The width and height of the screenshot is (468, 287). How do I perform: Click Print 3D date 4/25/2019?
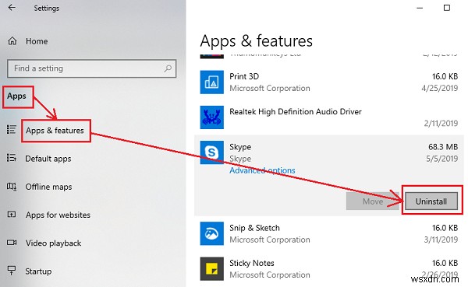440,88
